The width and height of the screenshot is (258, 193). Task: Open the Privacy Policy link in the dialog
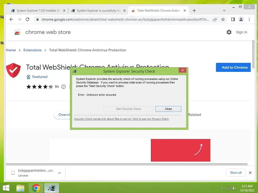[x=121, y=119]
